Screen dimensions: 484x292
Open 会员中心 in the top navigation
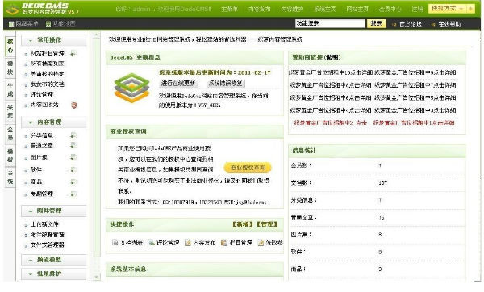click(390, 9)
